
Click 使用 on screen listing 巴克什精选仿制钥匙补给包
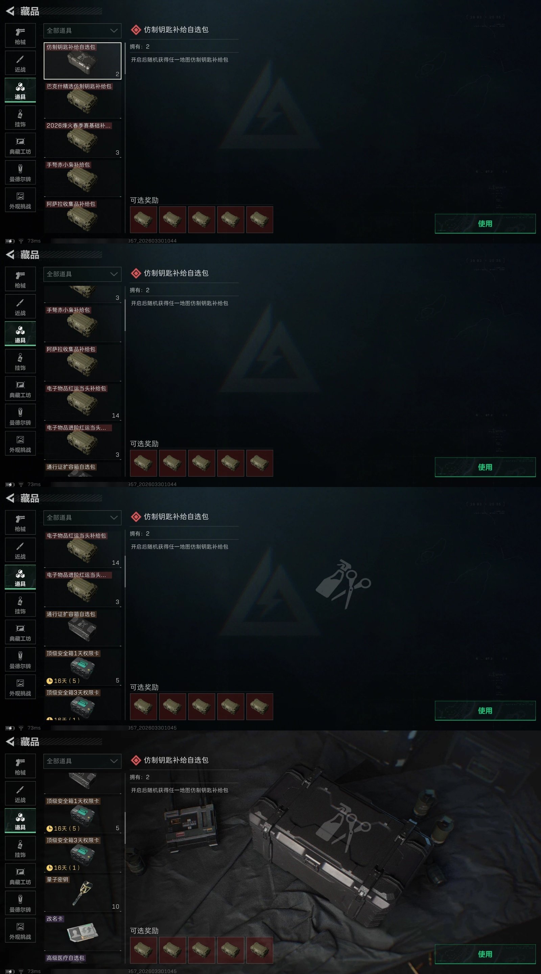(485, 224)
